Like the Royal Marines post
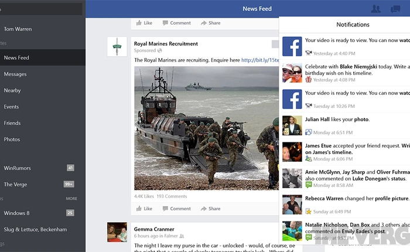 [x=144, y=209]
